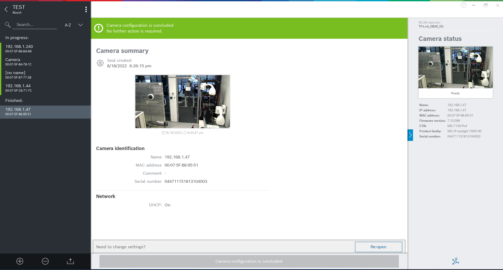This screenshot has height=270, width=503.
Task: Collapse the Camera status side panel
Action: (410, 135)
